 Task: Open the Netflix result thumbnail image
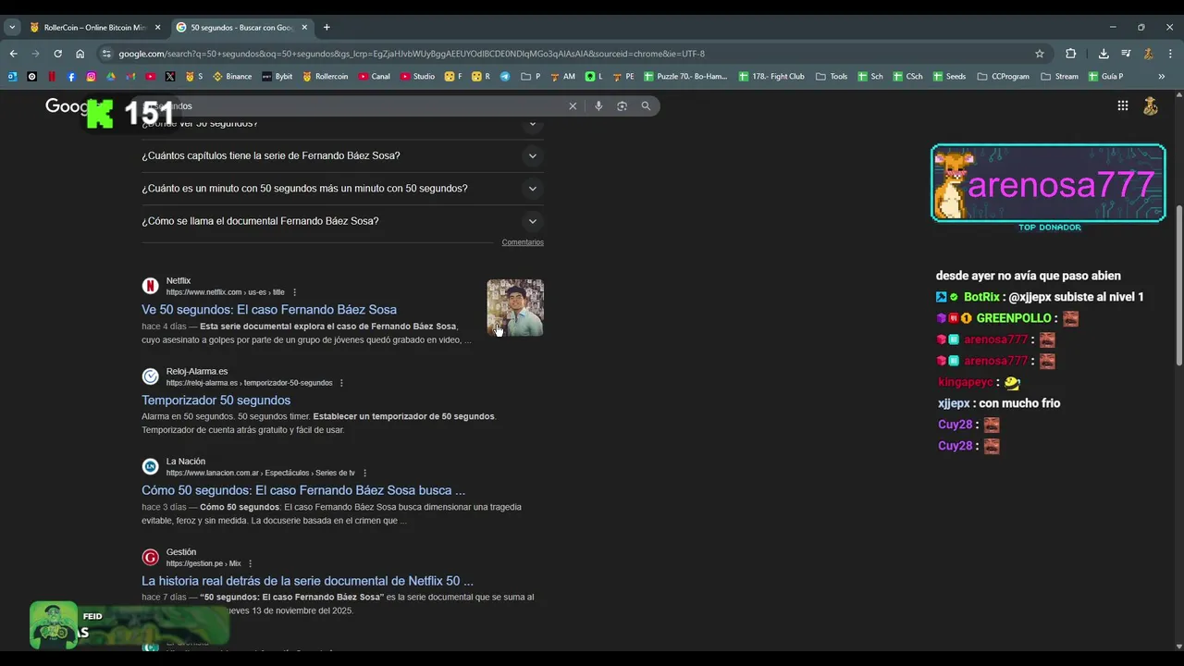pos(515,307)
